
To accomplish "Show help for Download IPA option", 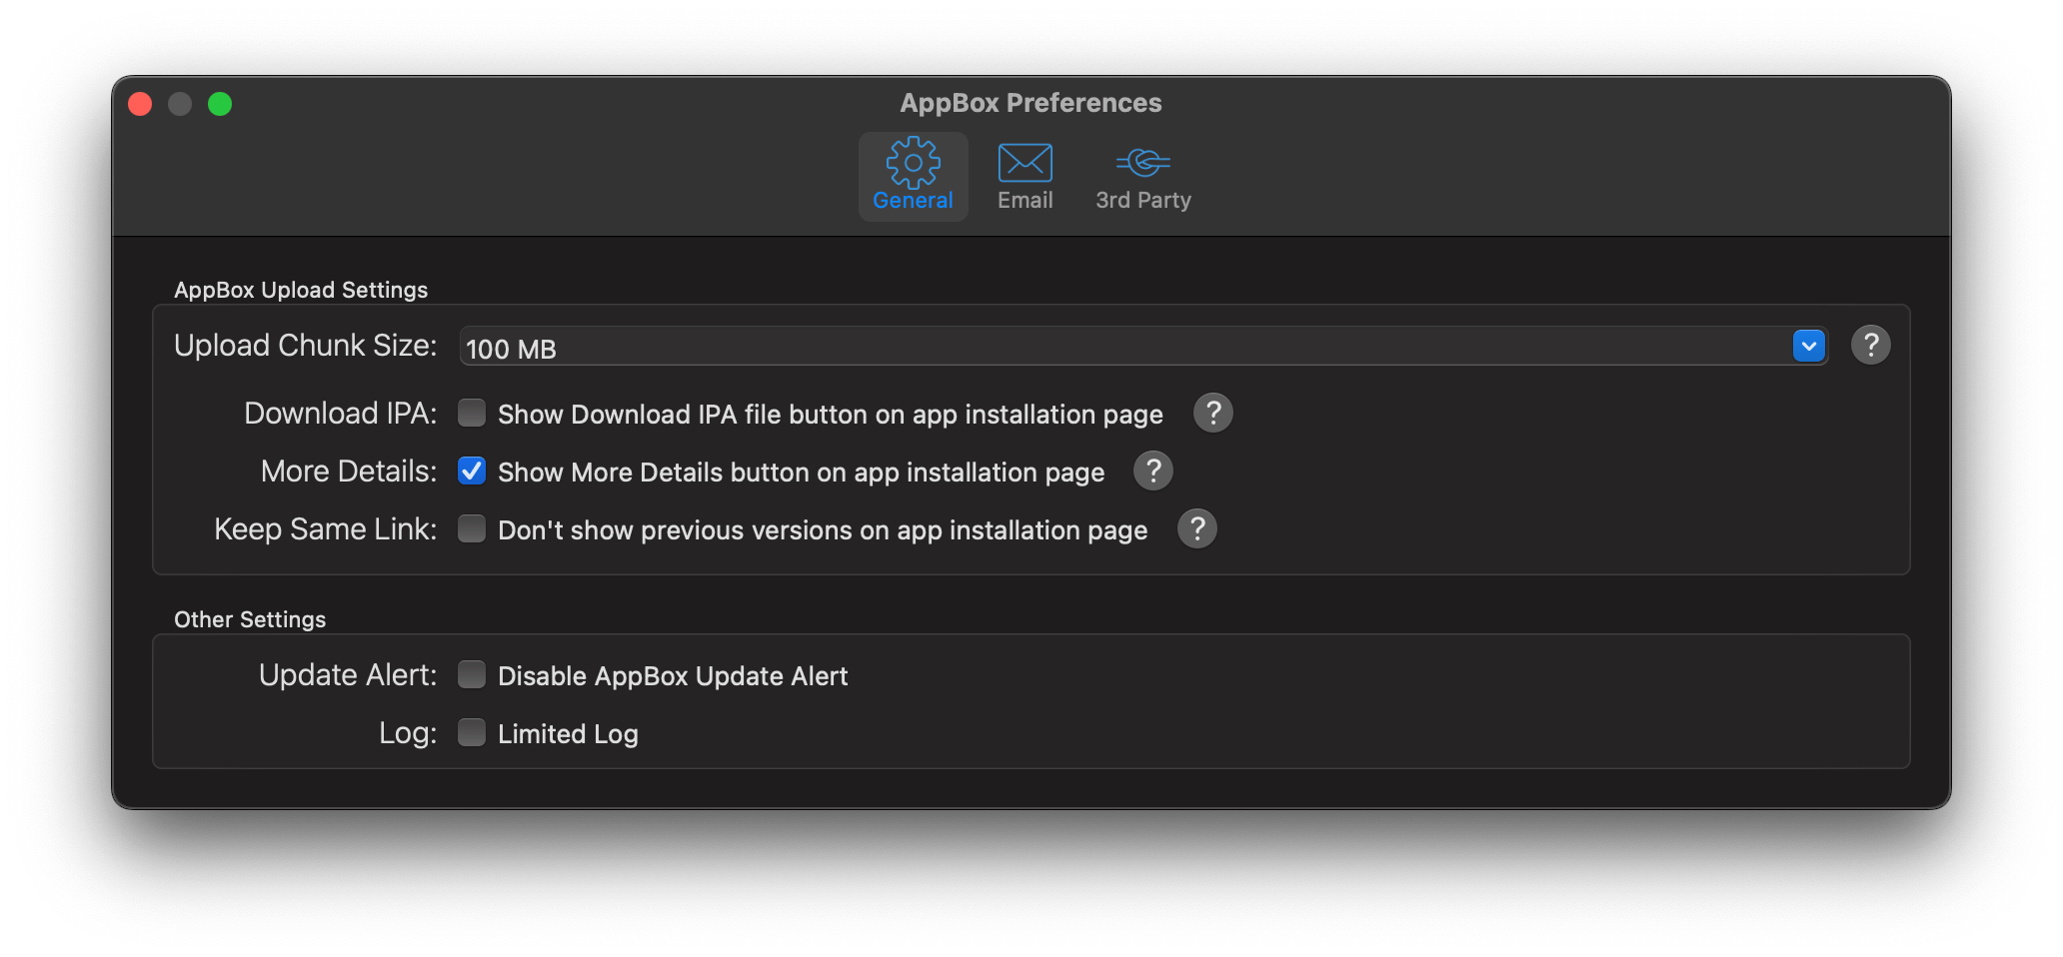I will pyautogui.click(x=1212, y=413).
